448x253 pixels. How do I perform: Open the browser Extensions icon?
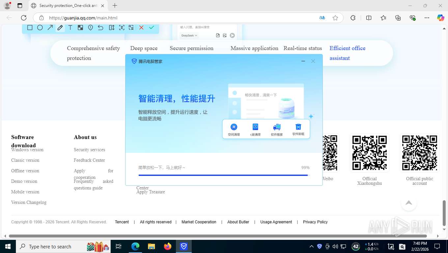coord(353,18)
